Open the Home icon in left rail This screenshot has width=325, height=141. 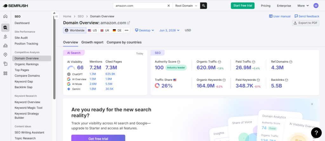point(5,16)
